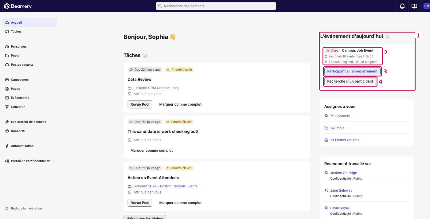Click the Beamery logo
Viewport: 430px width, 219px height.
[18, 6]
